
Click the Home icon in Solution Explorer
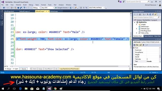140,14
